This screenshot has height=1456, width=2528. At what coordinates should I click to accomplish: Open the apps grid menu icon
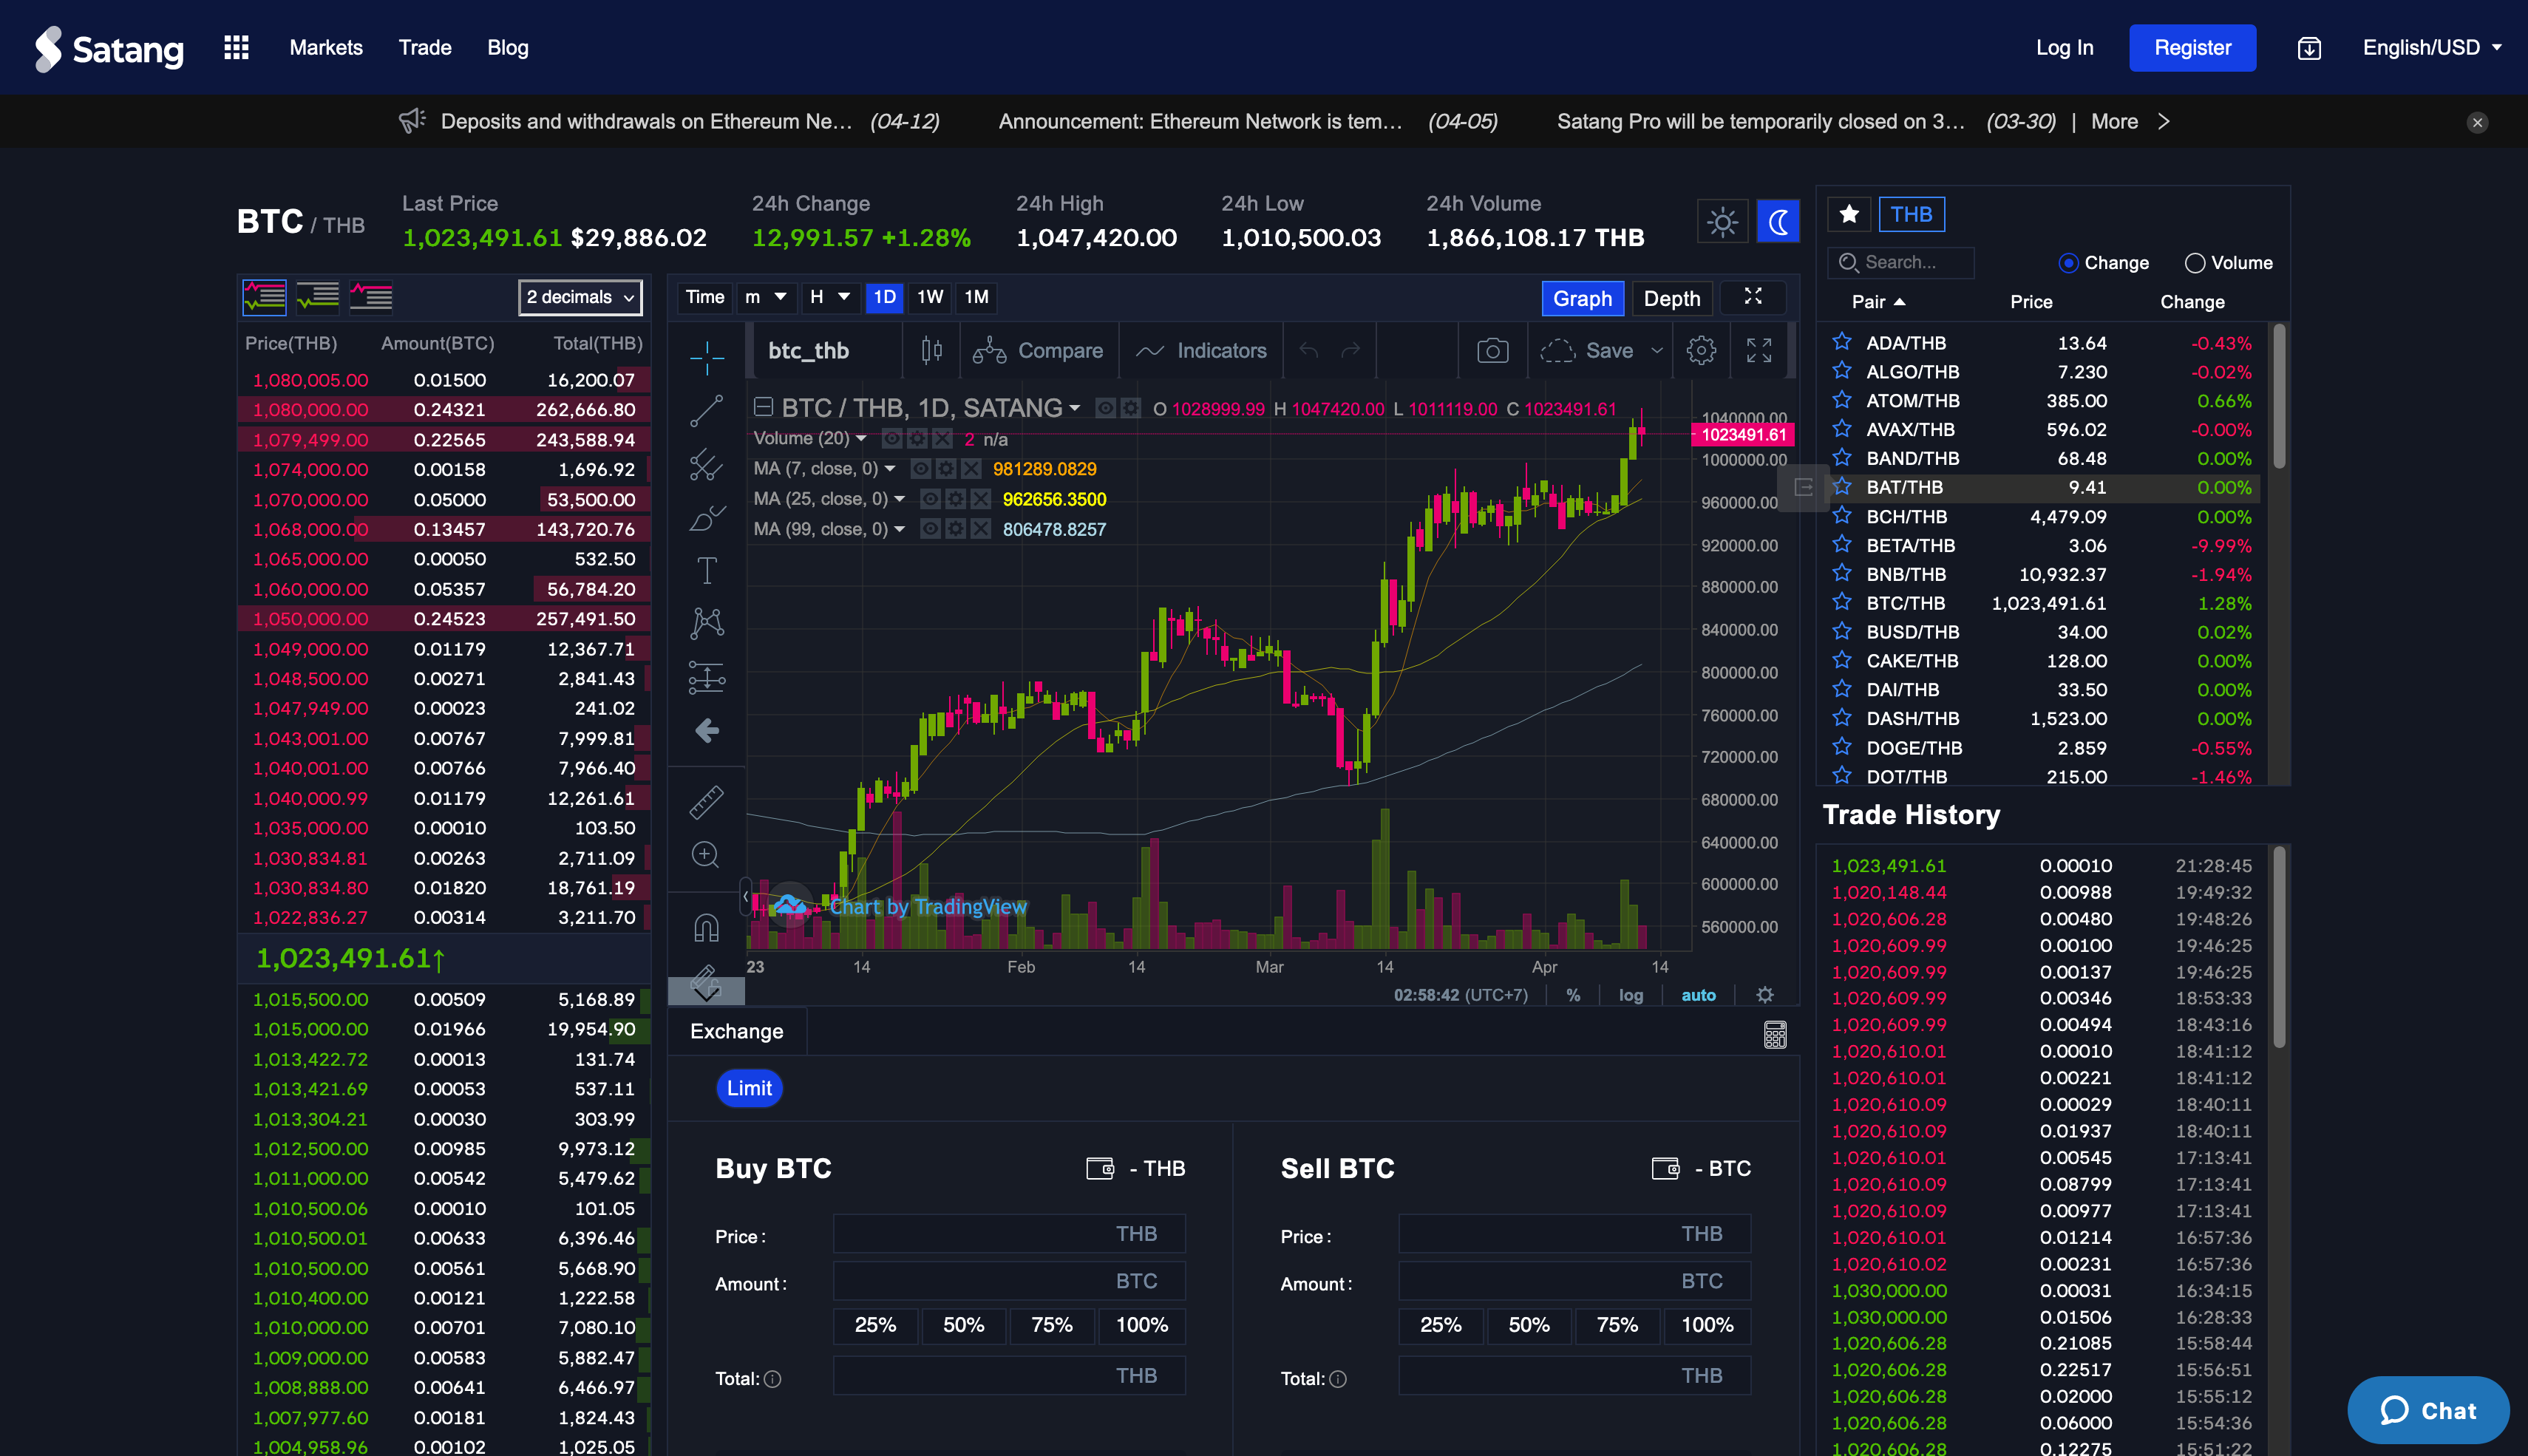click(236, 48)
